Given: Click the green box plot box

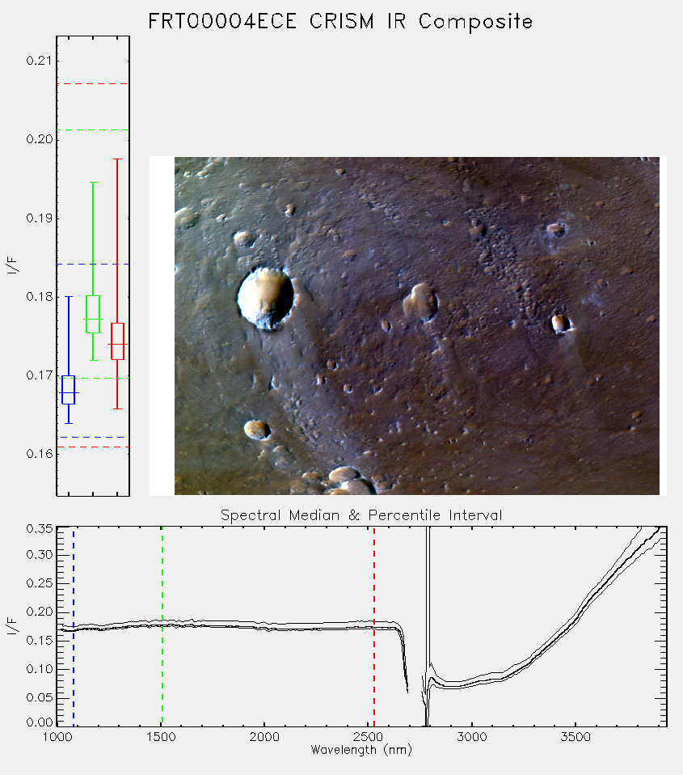Looking at the screenshot, I should [93, 315].
